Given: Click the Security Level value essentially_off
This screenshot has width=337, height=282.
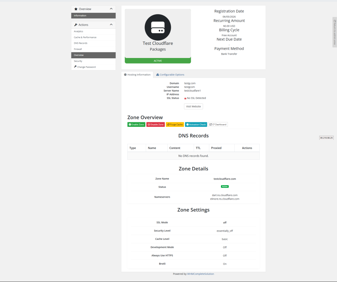Looking at the screenshot, I should (x=225, y=231).
